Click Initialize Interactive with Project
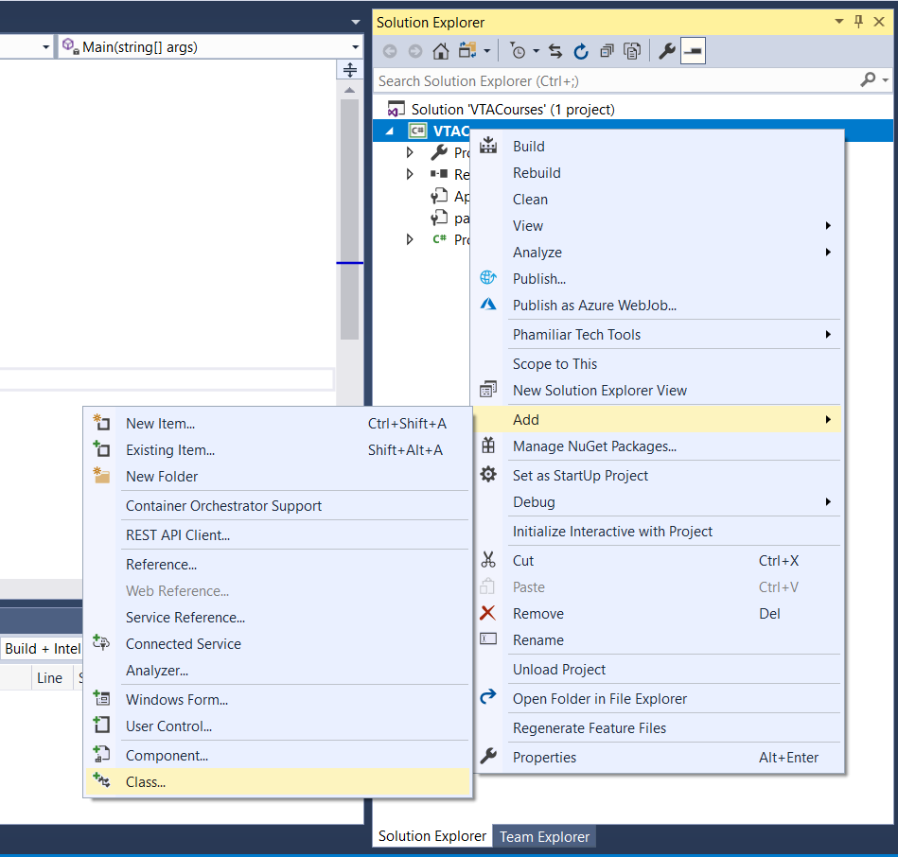 click(x=658, y=532)
